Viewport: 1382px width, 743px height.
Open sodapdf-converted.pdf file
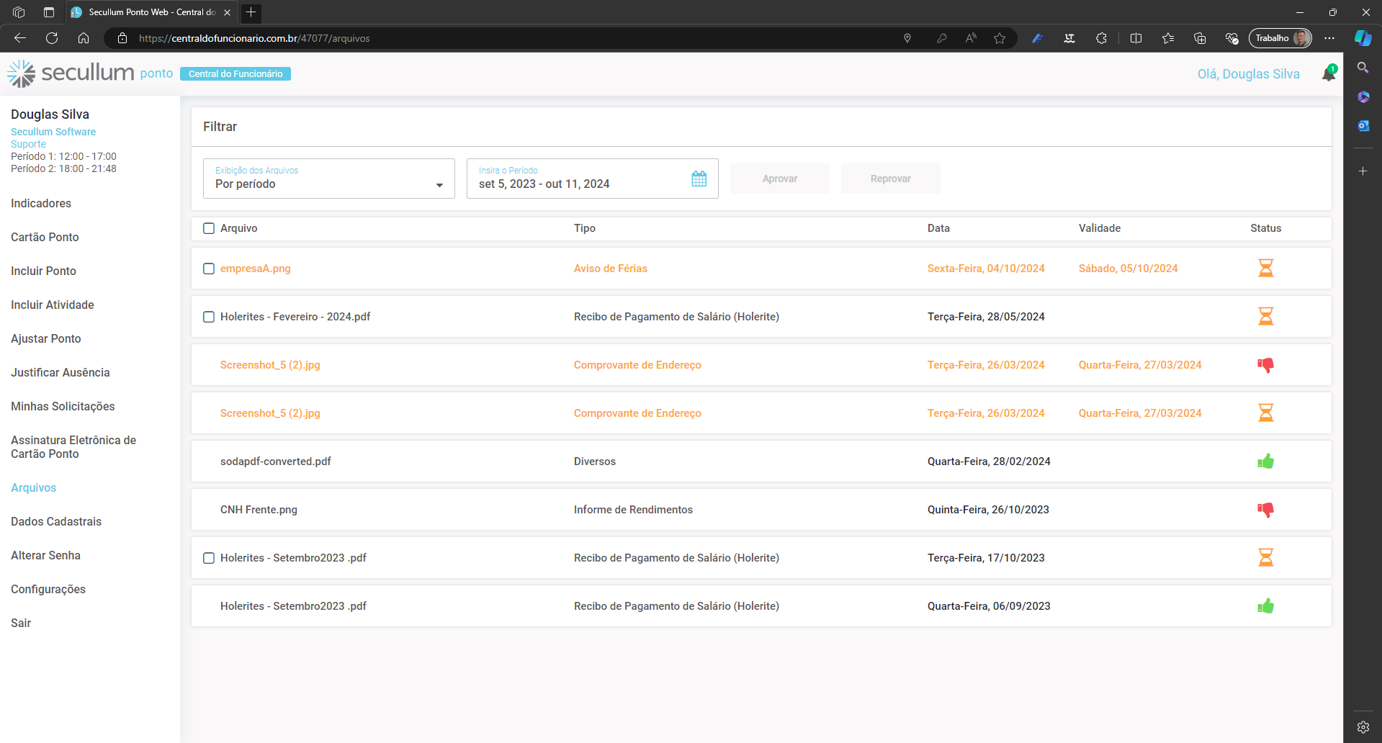276,461
